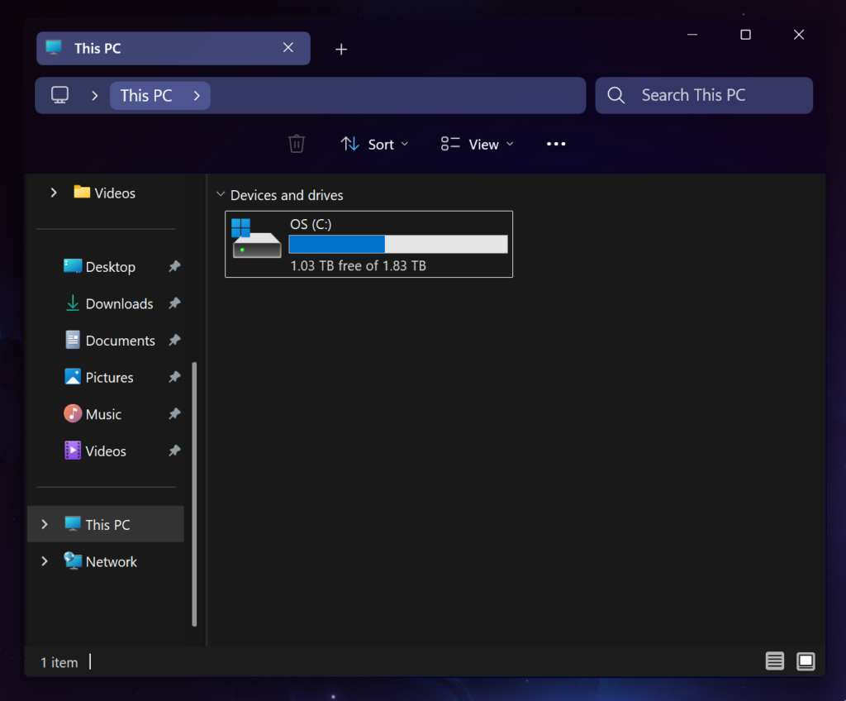Click the text 1.03 TB free of 1.83 TB
The height and width of the screenshot is (701, 846).
coord(359,265)
